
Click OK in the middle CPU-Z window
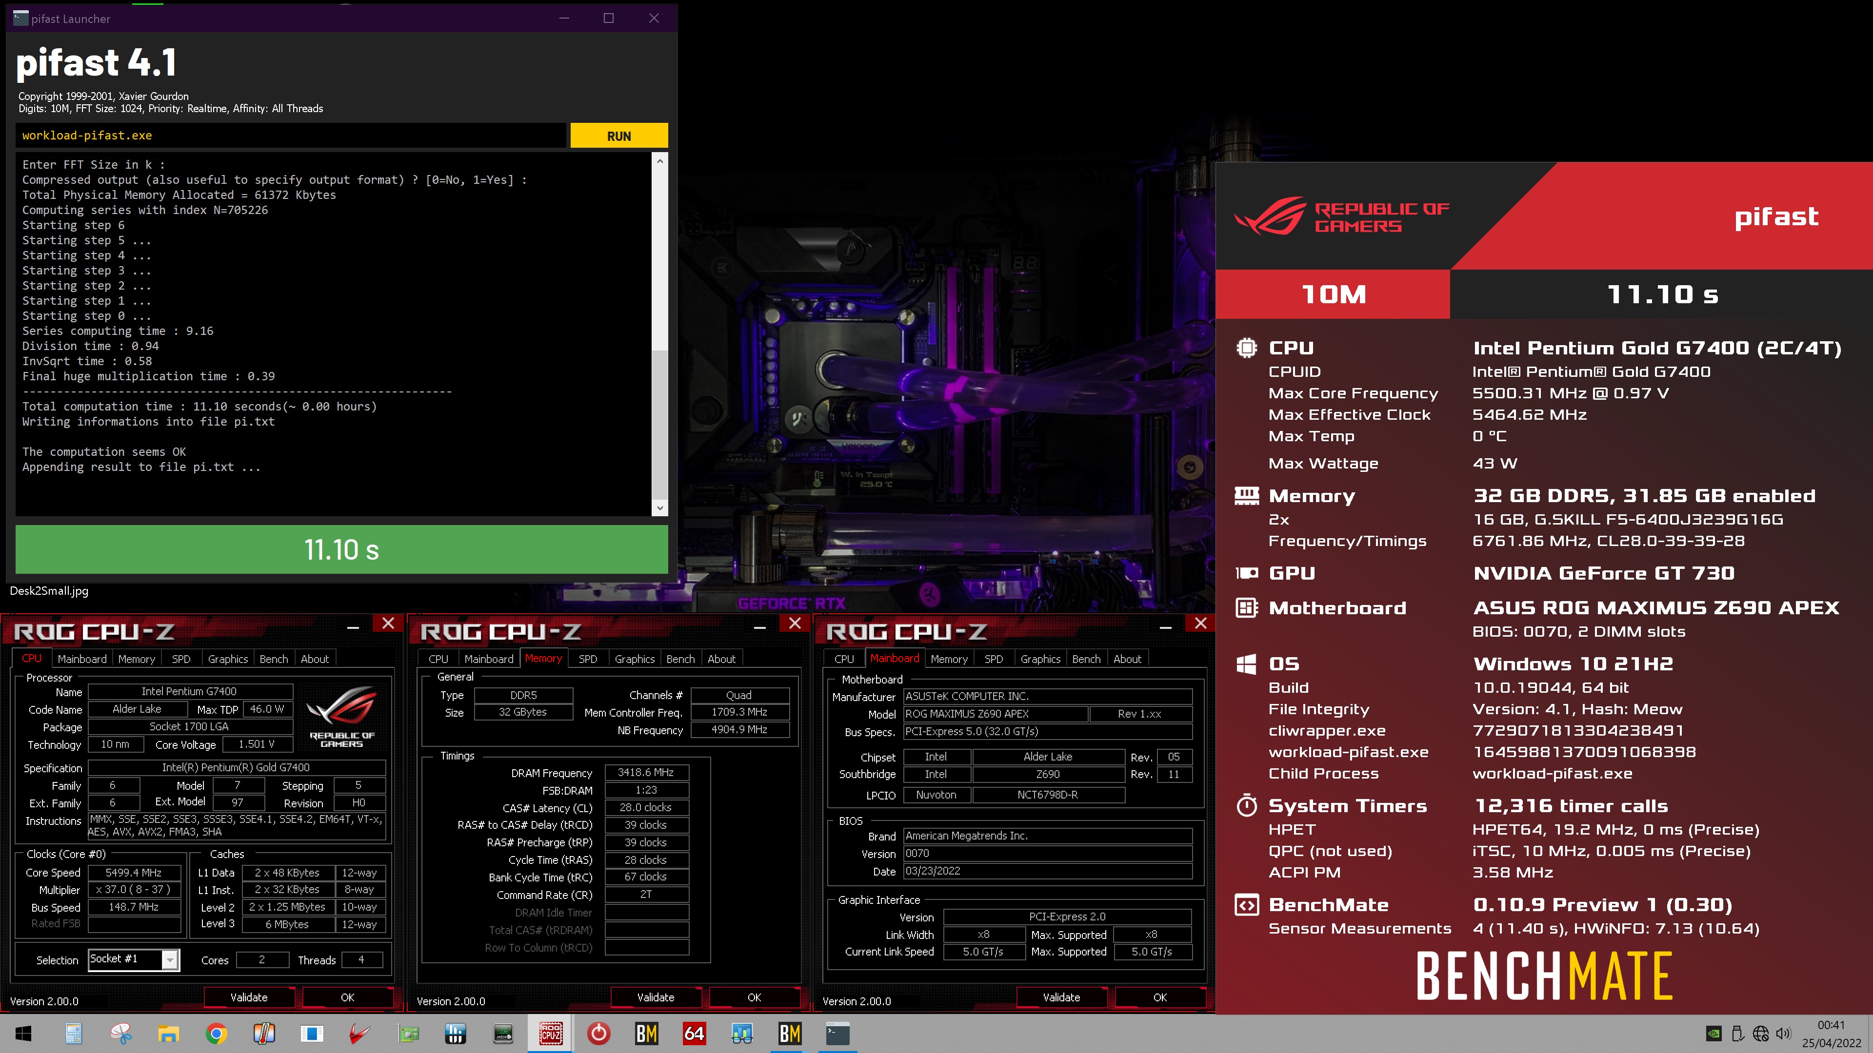point(754,997)
